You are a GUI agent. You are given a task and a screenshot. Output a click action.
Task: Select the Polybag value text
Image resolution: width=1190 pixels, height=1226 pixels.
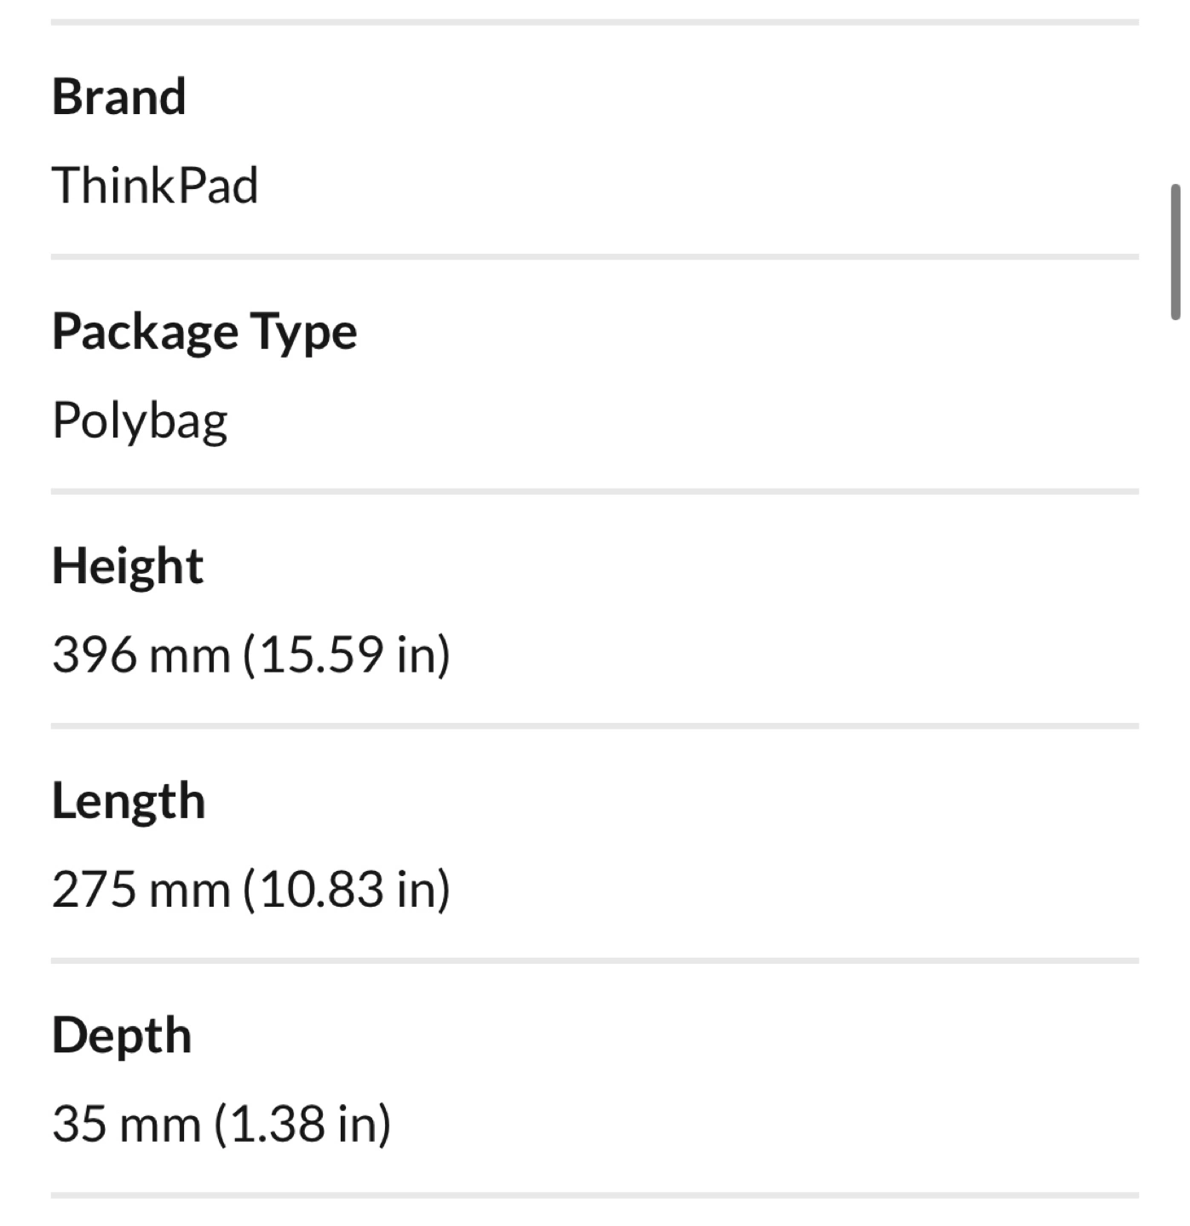click(140, 421)
